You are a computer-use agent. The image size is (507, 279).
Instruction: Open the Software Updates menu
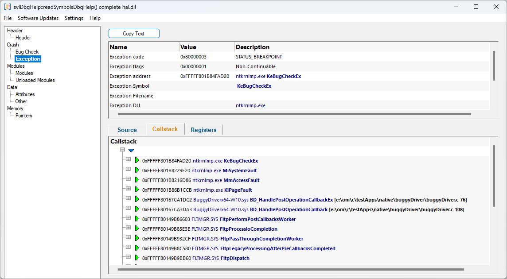(x=38, y=18)
